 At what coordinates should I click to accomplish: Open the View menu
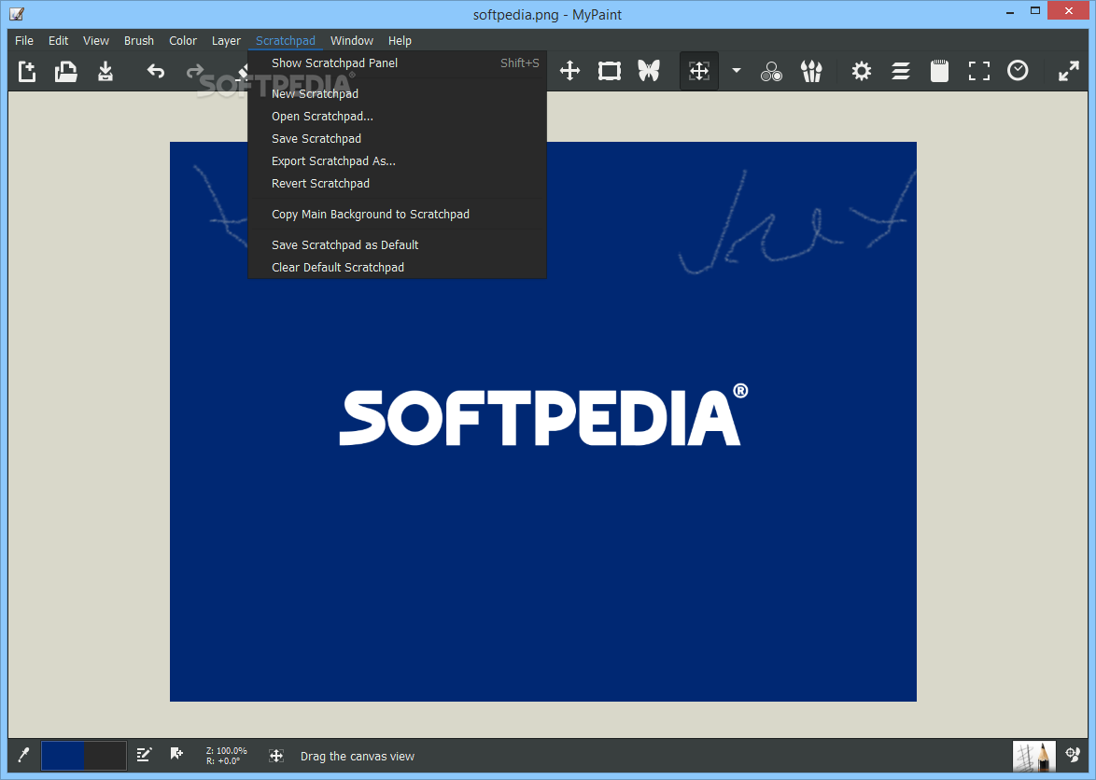(x=96, y=40)
